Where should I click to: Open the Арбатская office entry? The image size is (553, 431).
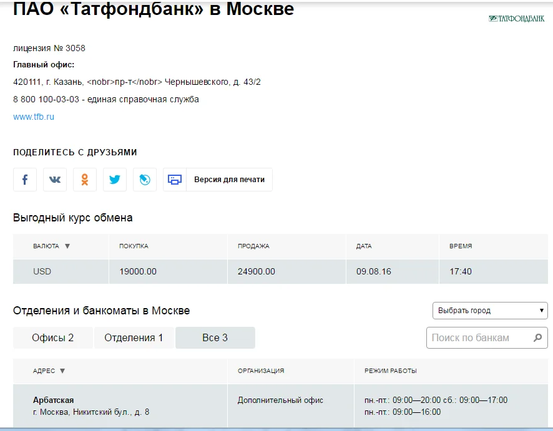[54, 400]
